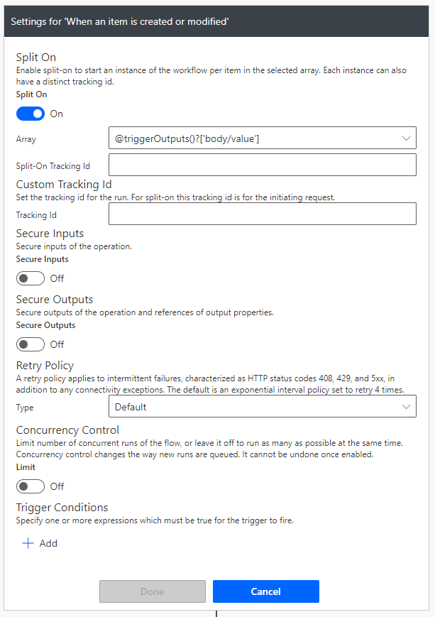Open the Array dropdown showing triggerOutputs expression
Viewport: 435px width, 617px height.
[263, 138]
